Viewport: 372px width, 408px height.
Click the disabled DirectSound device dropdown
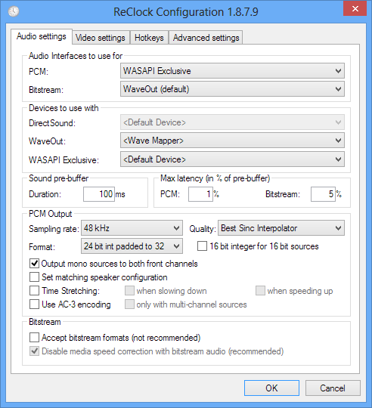point(232,122)
